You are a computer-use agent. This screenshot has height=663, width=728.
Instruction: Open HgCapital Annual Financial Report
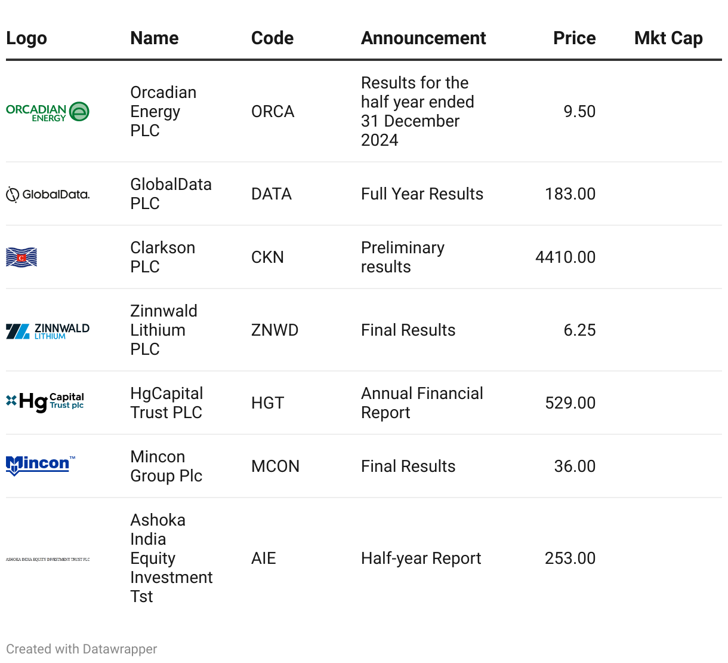[x=421, y=403]
